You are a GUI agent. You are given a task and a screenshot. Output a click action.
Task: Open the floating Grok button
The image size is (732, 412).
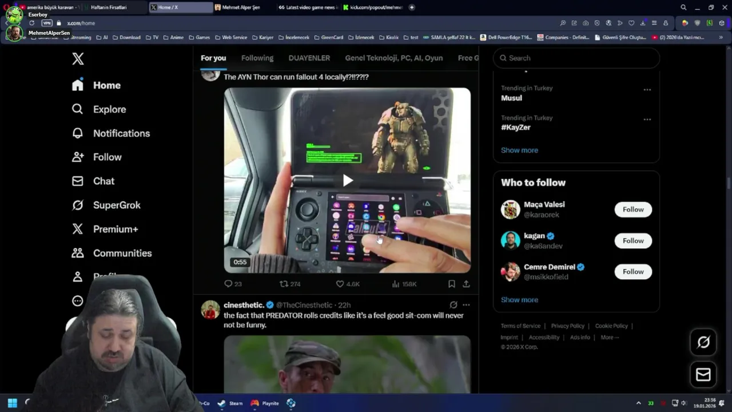703,342
